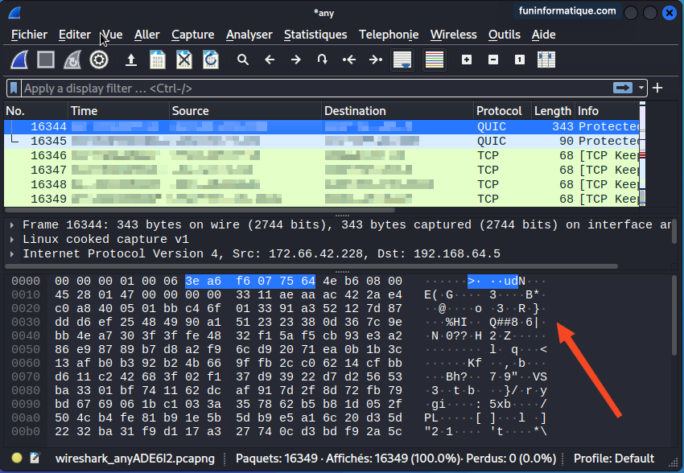Select hex dump row at offset 0010
Viewport: 684px width, 473px height.
[x=279, y=294]
